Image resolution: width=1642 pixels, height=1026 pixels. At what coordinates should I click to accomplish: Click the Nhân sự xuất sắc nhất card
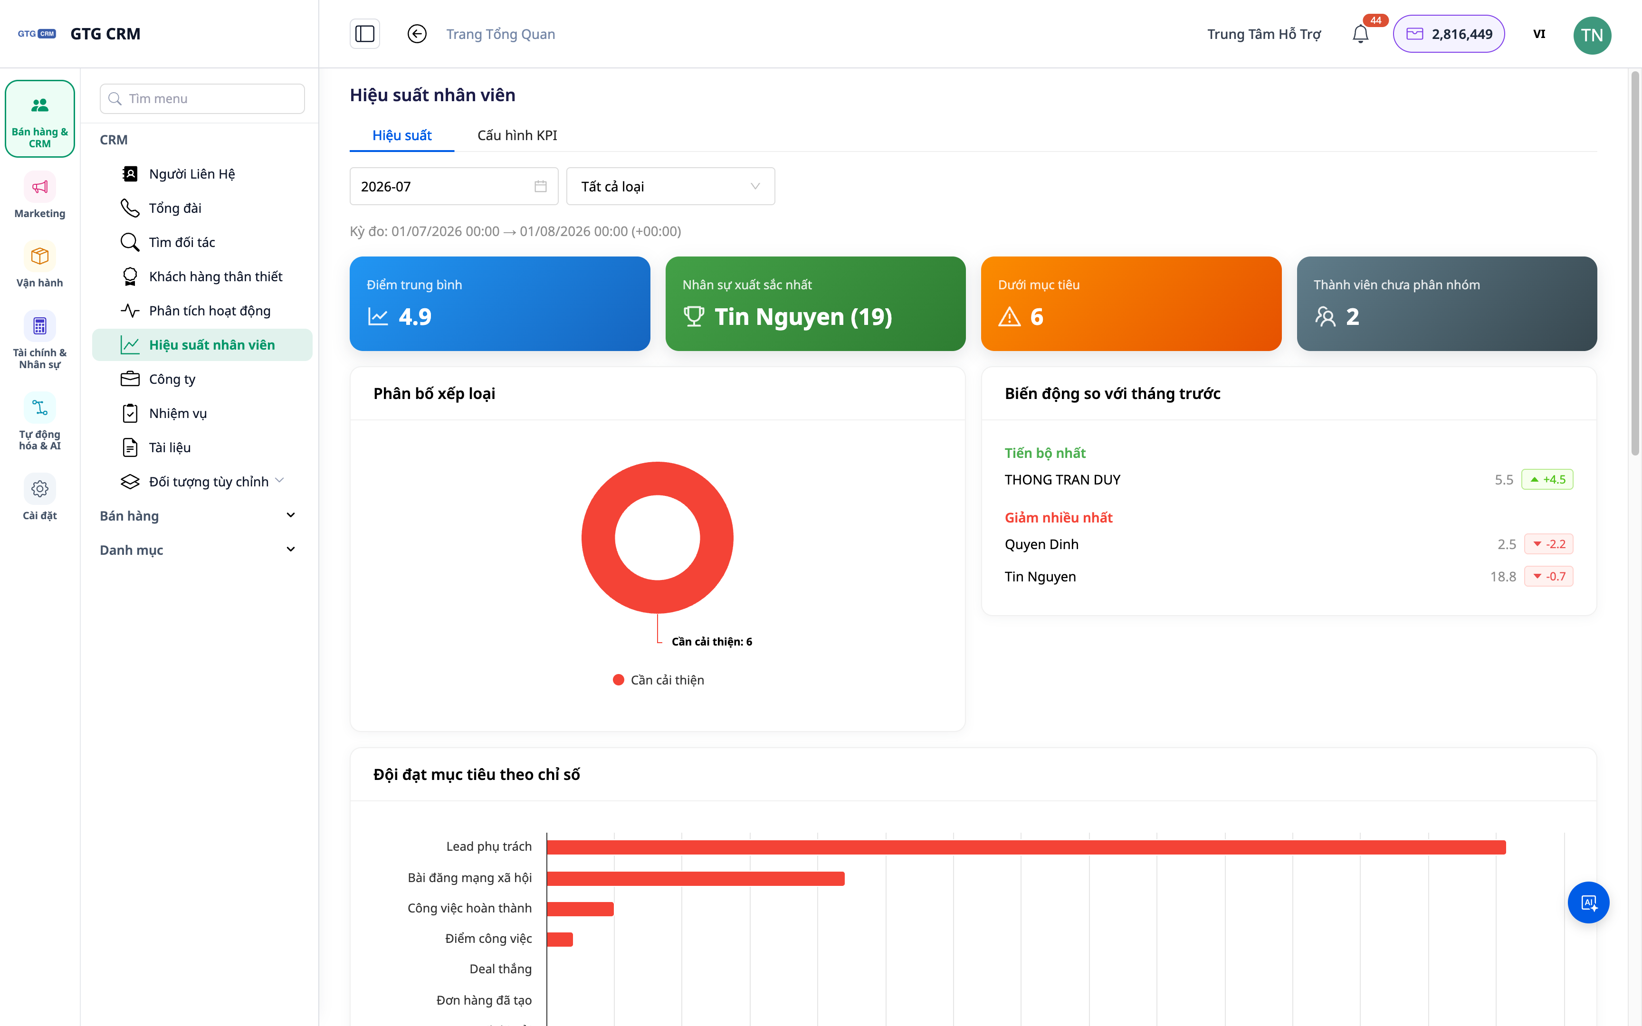click(x=815, y=304)
